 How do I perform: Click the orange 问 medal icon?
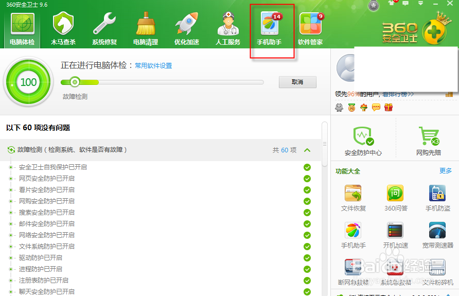point(351,108)
